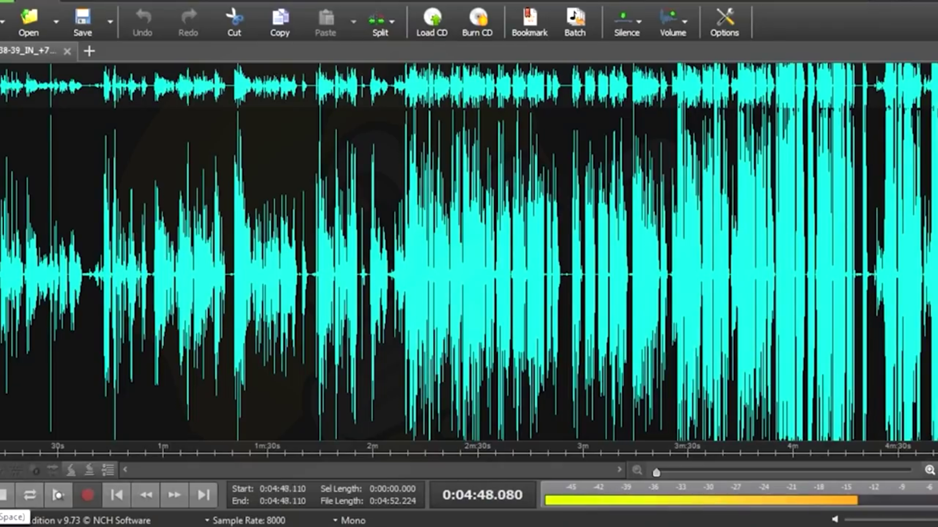Screen dimensions: 938x527
Task: Click the horizontal scrollbar right arrow
Action: [619, 469]
